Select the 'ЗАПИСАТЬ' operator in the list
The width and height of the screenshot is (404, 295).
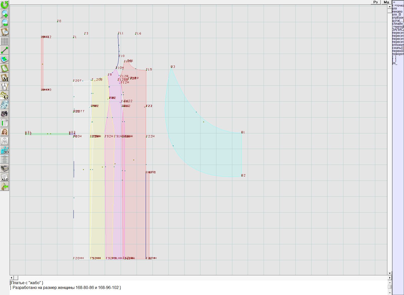tap(398, 30)
